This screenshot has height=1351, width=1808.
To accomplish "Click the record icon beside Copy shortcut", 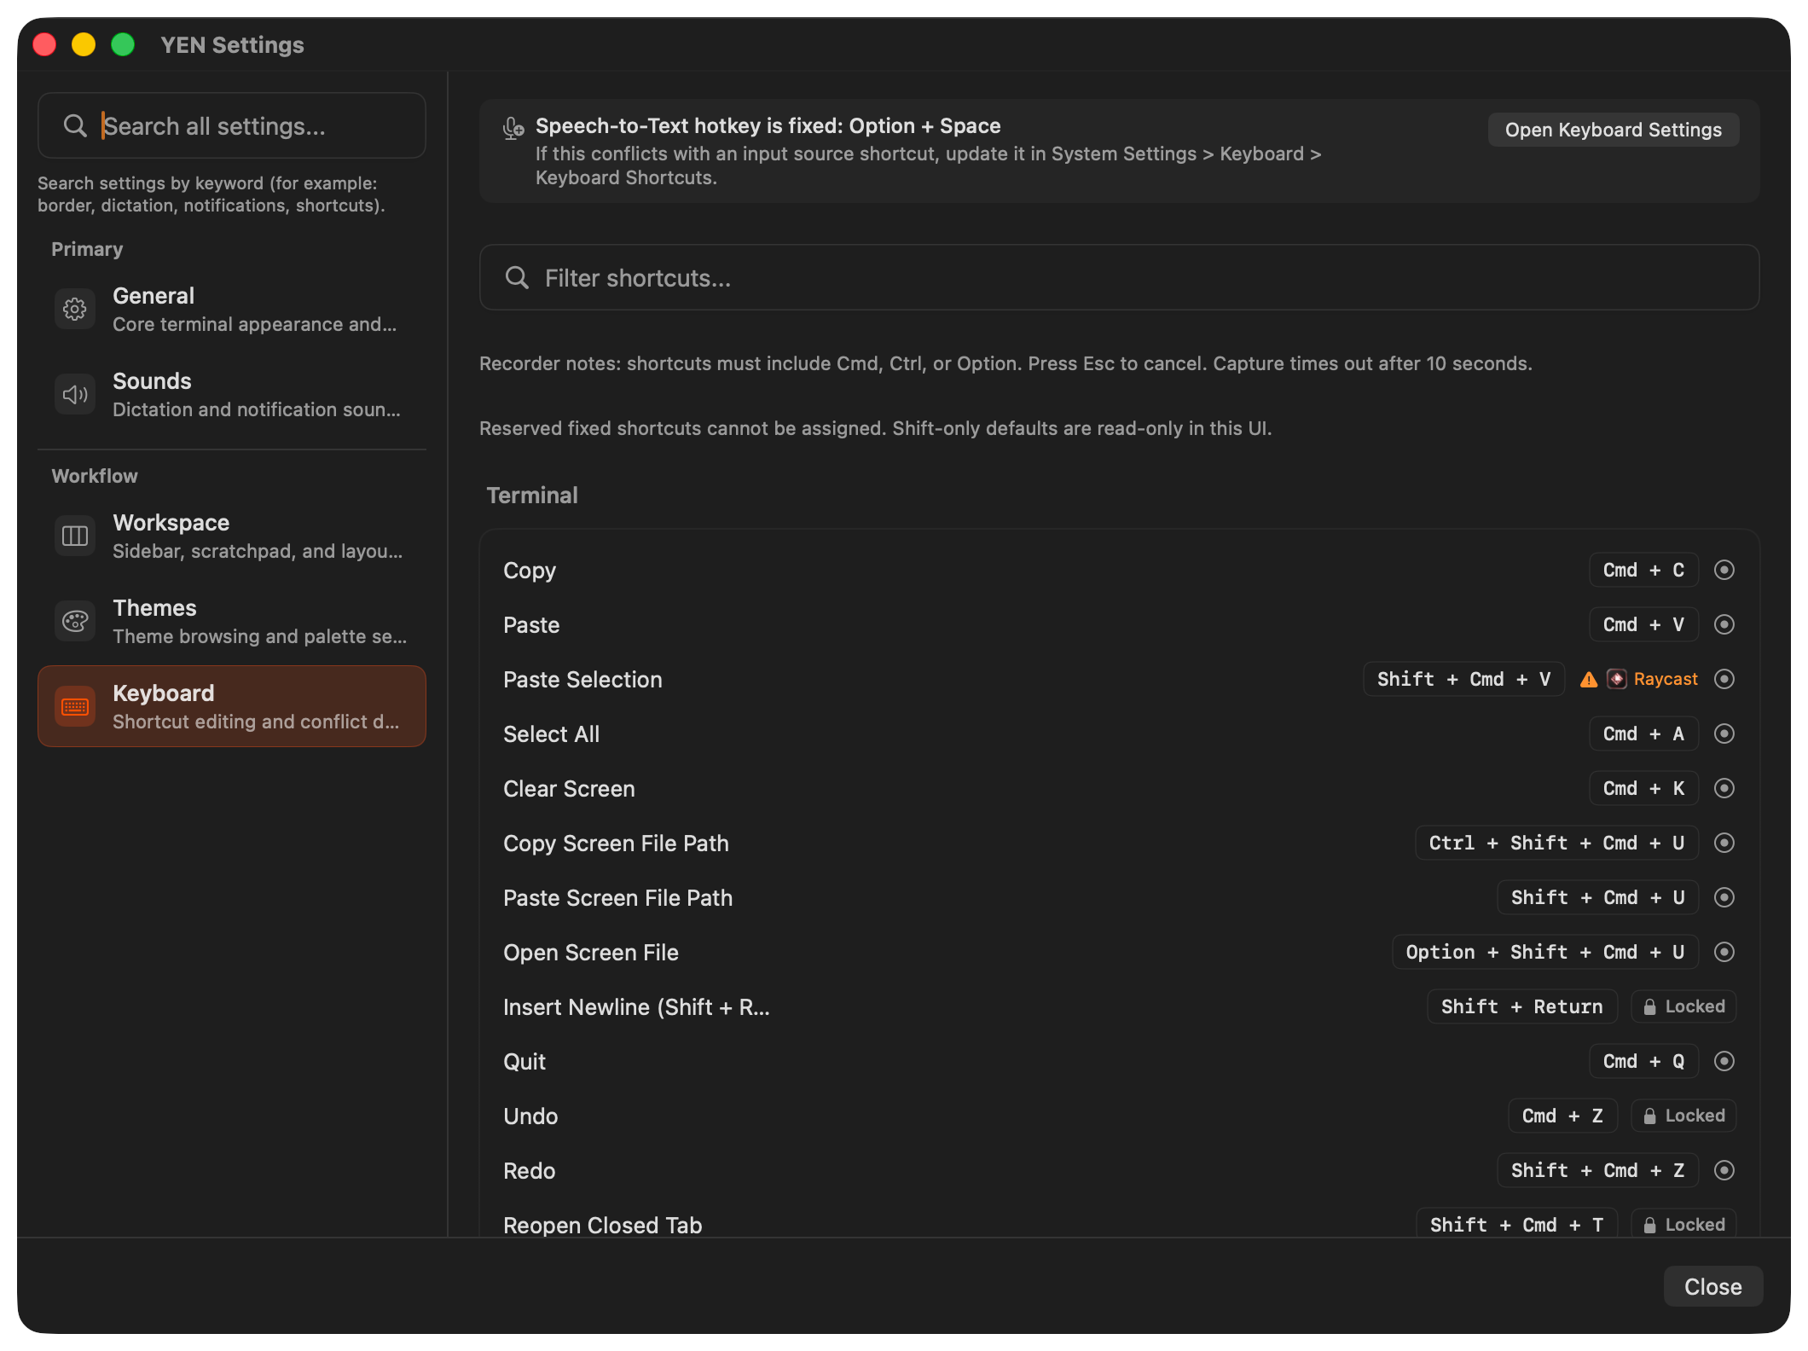I will (x=1724, y=570).
